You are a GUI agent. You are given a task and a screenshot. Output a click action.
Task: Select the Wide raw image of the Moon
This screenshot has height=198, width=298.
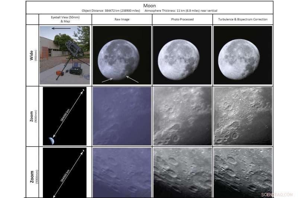[122, 55]
